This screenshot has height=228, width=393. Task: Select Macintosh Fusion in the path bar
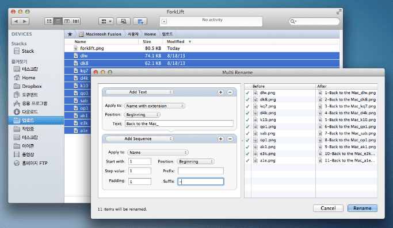tap(100, 34)
